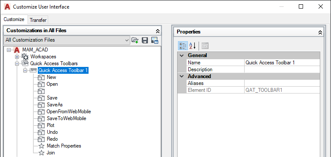Save all customization files with disk icon
The image size is (331, 157).
[x=145, y=40]
